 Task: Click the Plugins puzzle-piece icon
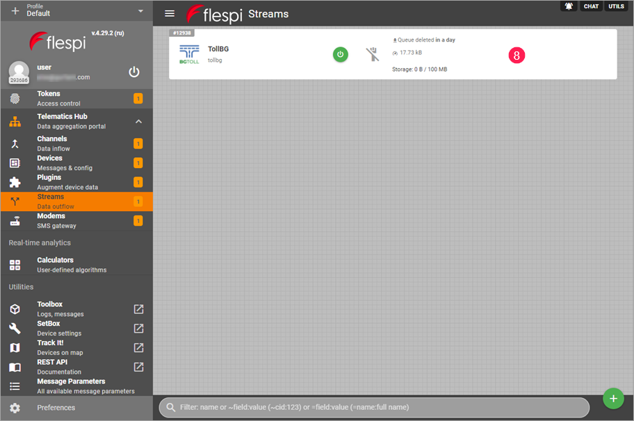15,182
